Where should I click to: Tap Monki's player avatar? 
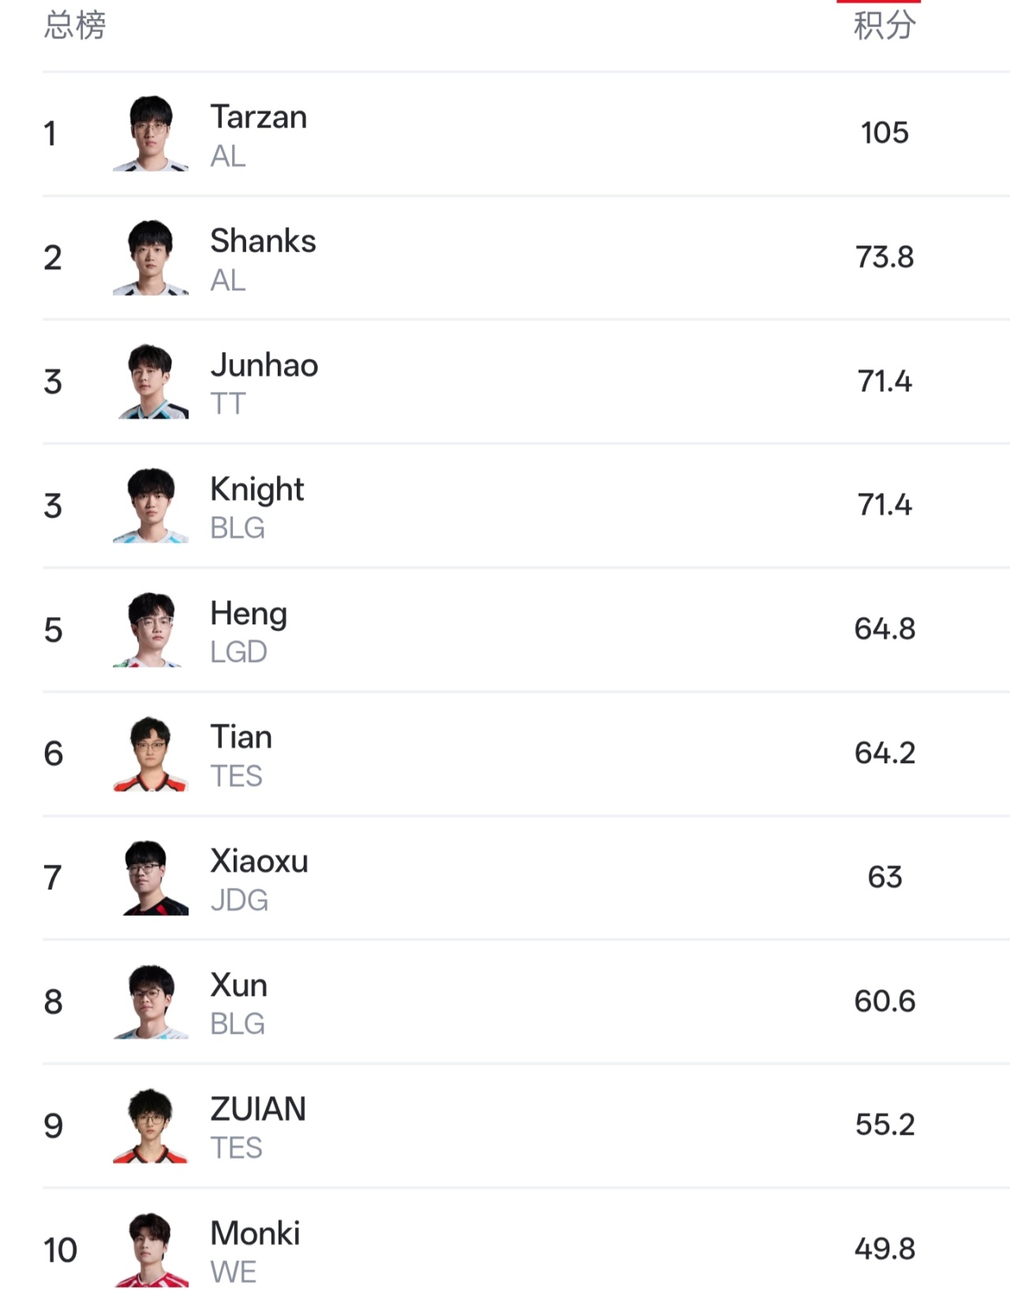pyautogui.click(x=151, y=1249)
